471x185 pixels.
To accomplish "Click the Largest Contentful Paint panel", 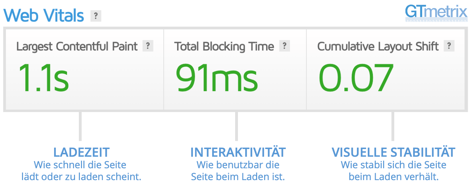I will click(x=84, y=69).
